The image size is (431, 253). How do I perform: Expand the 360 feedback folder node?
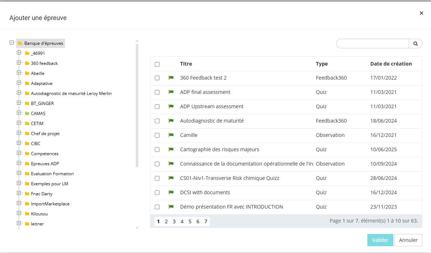19,63
